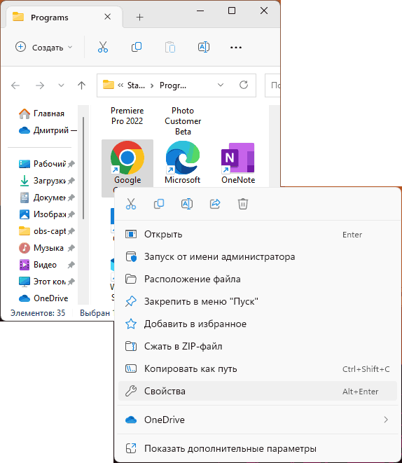Image resolution: width=402 pixels, height=463 pixels.
Task: Select the Photo Customer Beta item label
Action: [x=183, y=121]
